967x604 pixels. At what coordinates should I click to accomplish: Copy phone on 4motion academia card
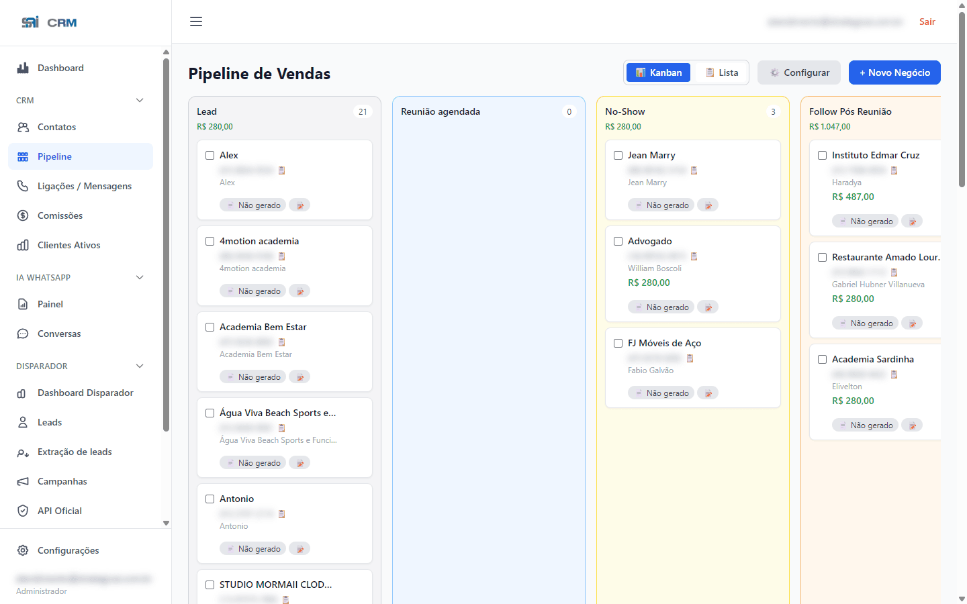[x=282, y=256]
